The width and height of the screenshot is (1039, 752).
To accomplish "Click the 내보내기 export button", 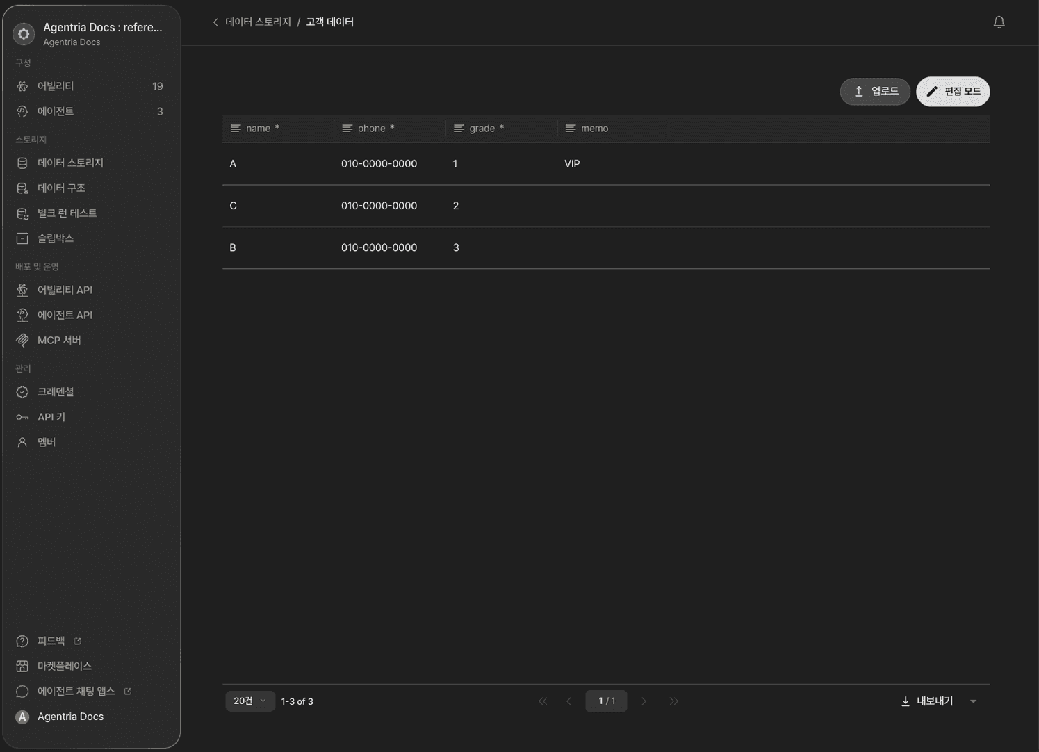I will pos(928,701).
